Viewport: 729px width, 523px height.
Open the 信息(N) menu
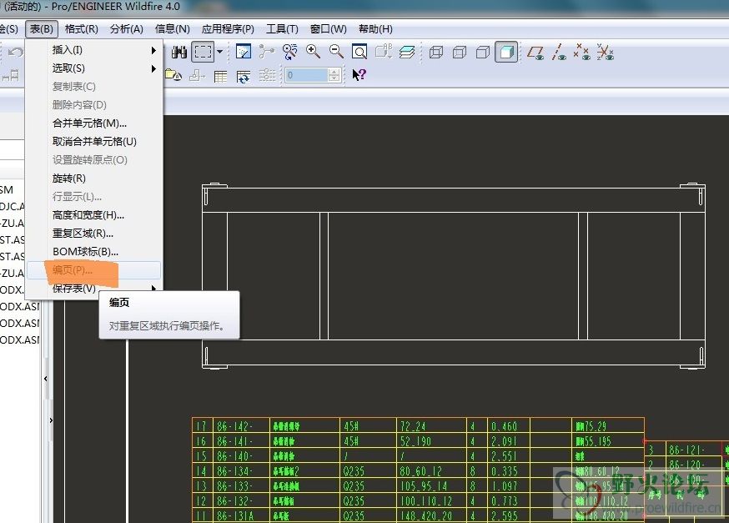[172, 29]
